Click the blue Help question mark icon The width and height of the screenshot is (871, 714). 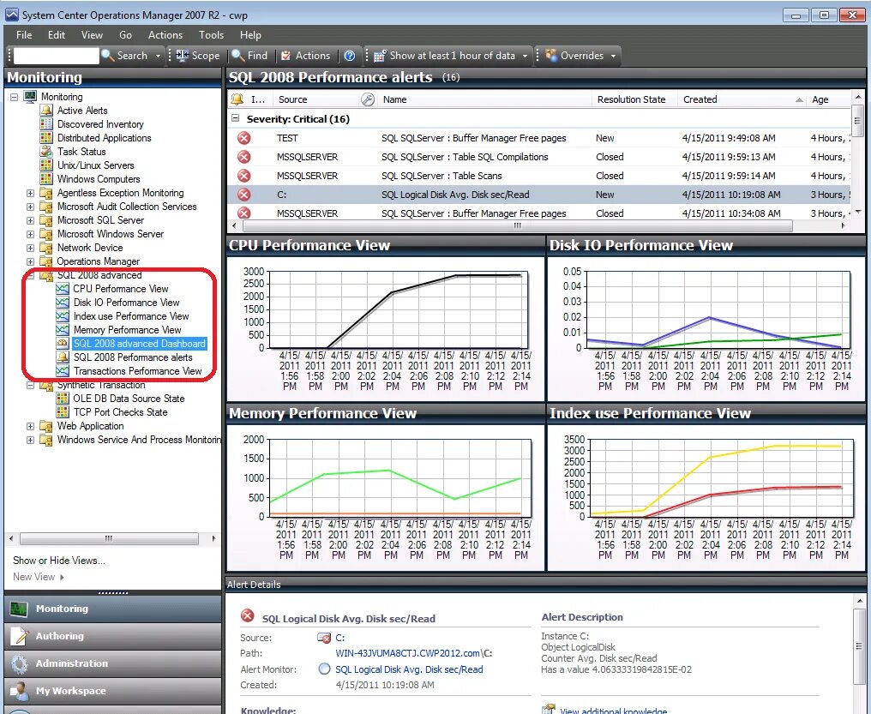(x=350, y=56)
